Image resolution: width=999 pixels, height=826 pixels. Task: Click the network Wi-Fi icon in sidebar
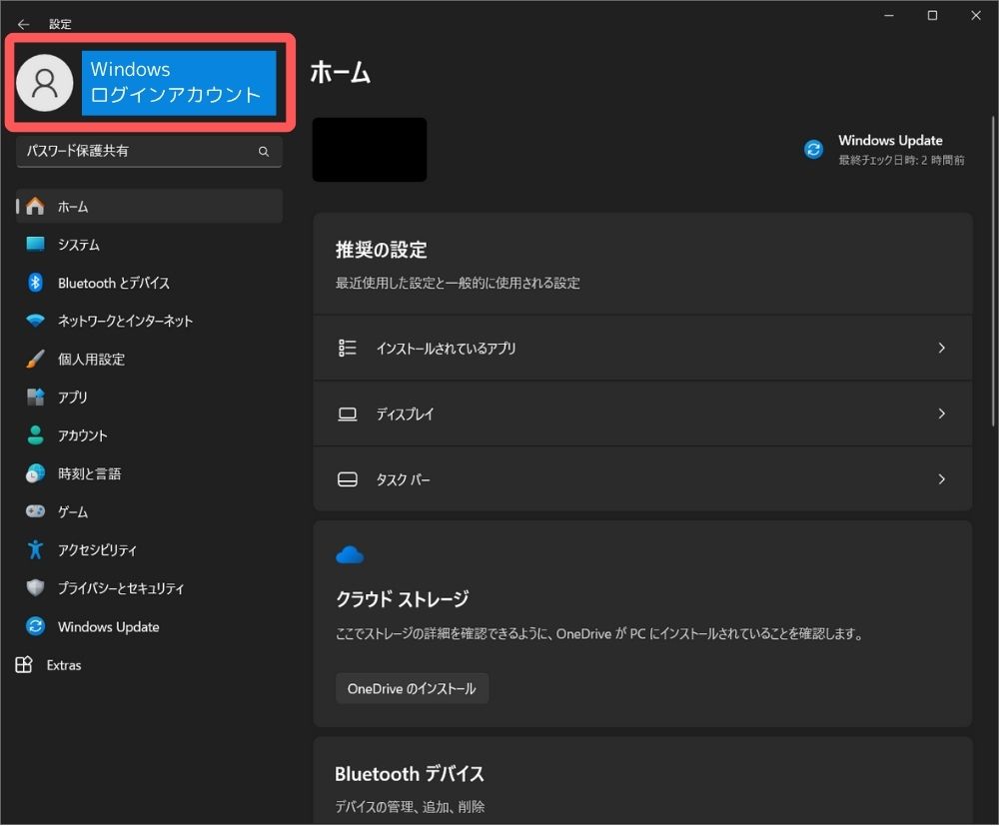[x=35, y=321]
